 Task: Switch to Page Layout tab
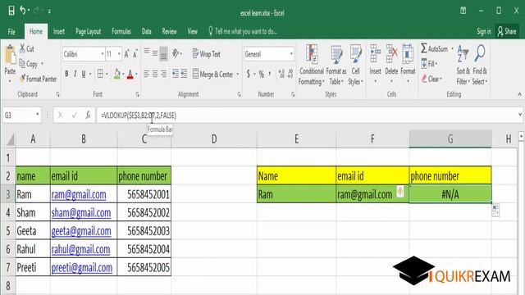point(88,31)
